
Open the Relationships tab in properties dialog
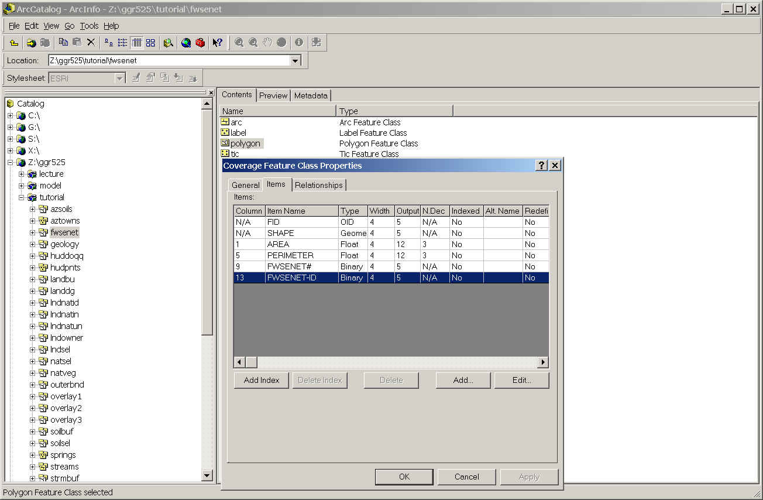(x=319, y=185)
